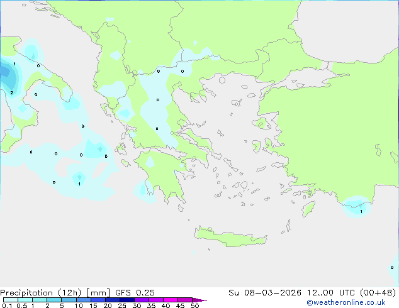The height and width of the screenshot is (308, 399).
Task: Select the 'Precipitation (12h) [mm]' title text
Action: point(55,293)
